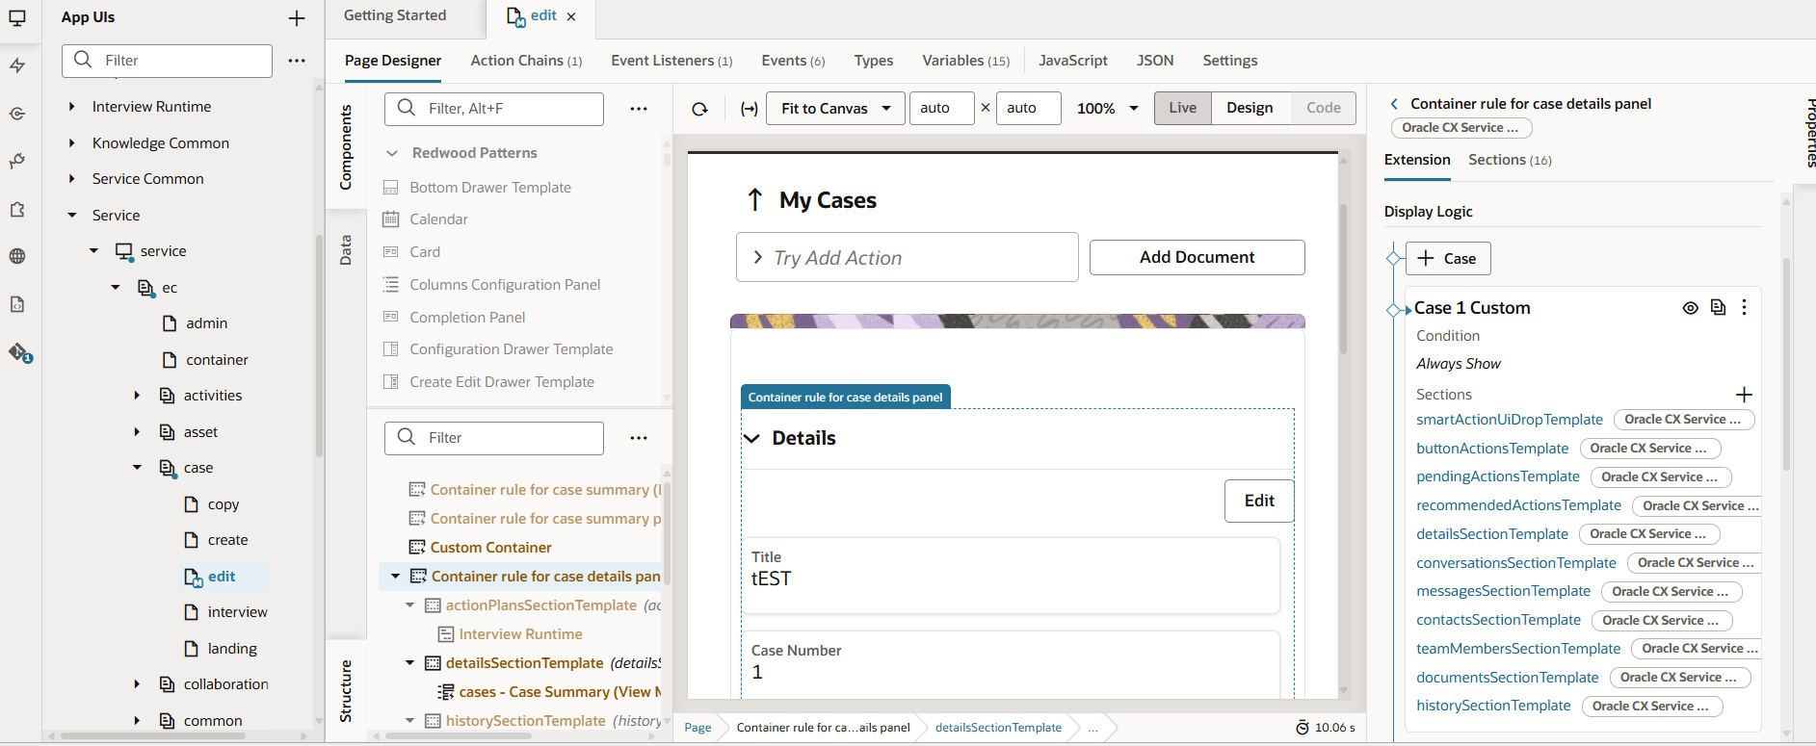The image size is (1816, 746).
Task: Add a section with Sections plus icon
Action: (x=1744, y=395)
